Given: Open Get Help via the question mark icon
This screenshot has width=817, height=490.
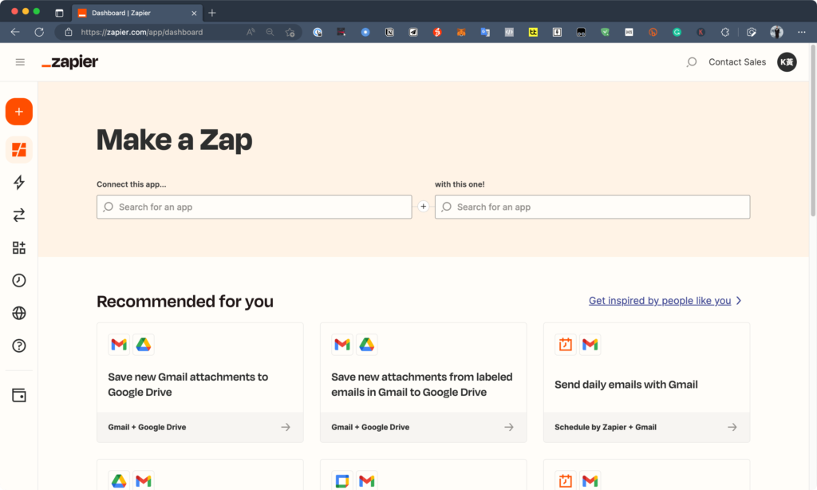Looking at the screenshot, I should [19, 346].
